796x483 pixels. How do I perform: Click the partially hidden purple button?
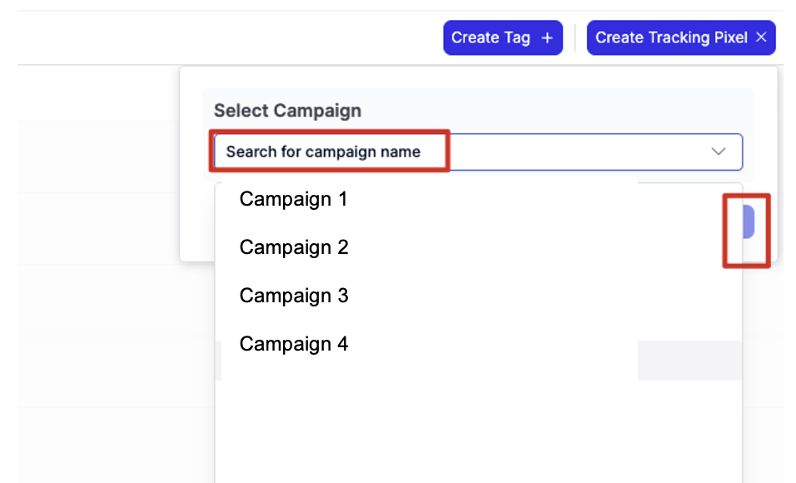click(749, 222)
